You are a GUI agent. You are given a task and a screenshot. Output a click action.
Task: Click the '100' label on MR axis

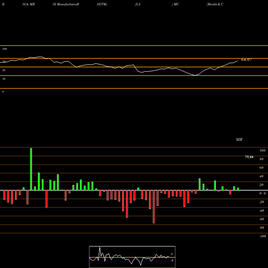coord(262,151)
